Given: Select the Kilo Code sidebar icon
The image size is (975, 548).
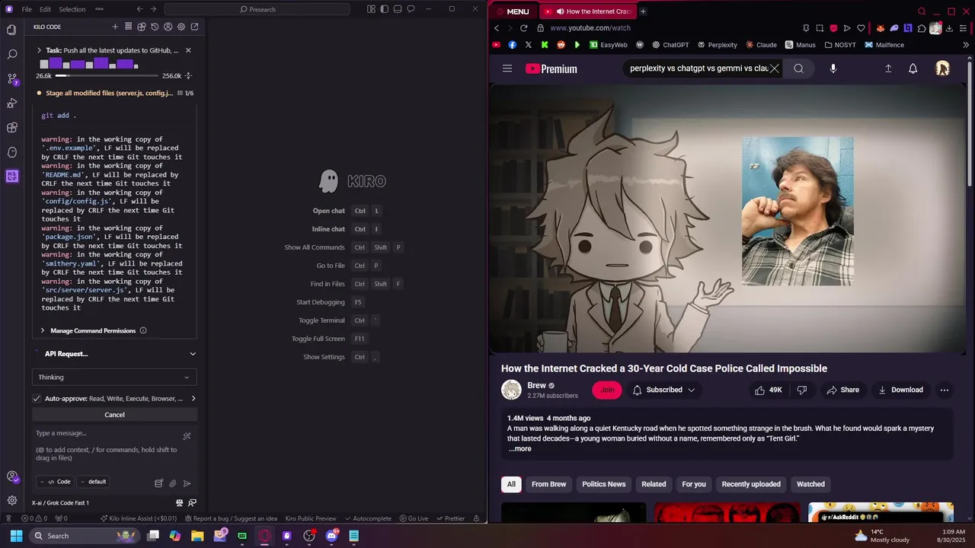Looking at the screenshot, I should (x=11, y=176).
